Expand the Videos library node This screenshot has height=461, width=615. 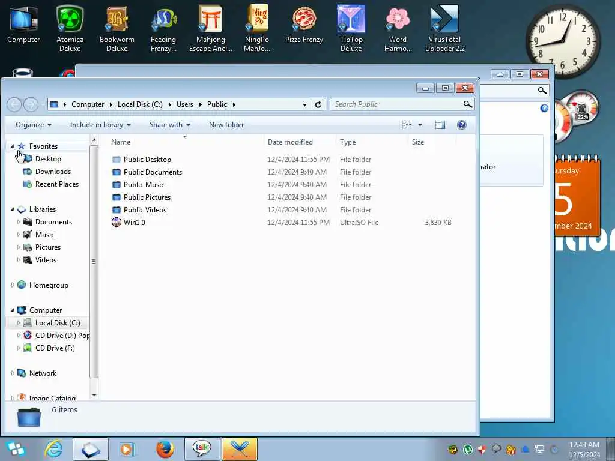[x=19, y=259]
